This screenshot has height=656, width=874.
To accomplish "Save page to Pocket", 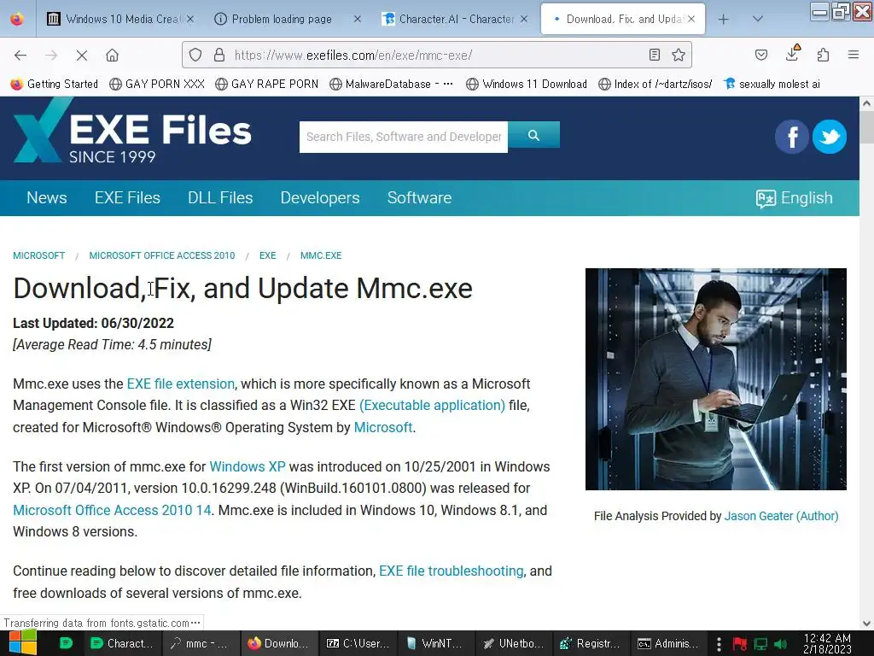I will point(760,55).
